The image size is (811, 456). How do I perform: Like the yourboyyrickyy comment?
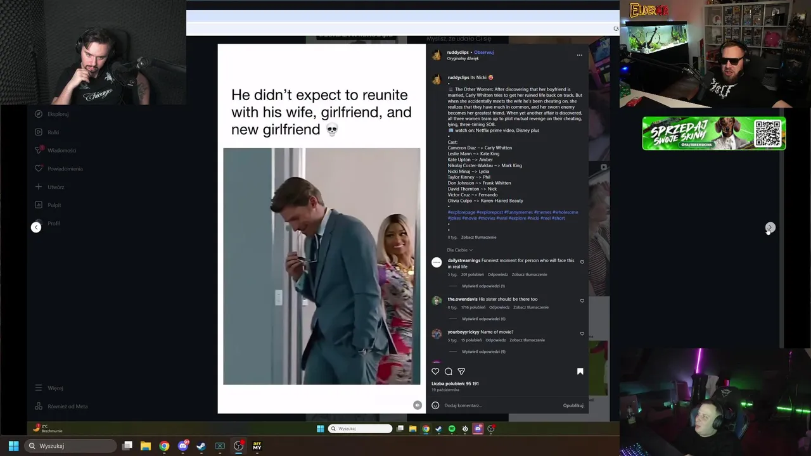(582, 334)
